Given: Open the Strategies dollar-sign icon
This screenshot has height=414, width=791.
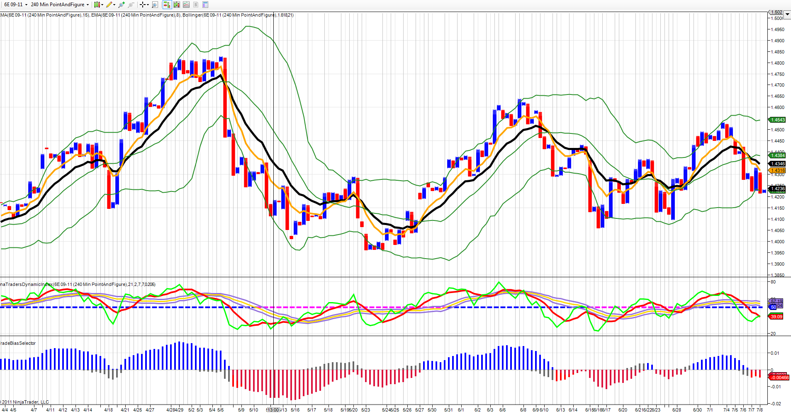Looking at the screenshot, I should (x=196, y=5).
